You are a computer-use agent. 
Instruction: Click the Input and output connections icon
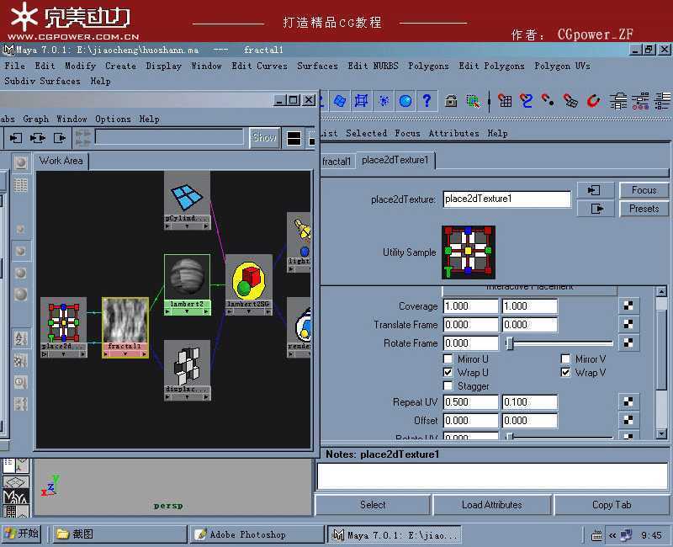point(38,138)
